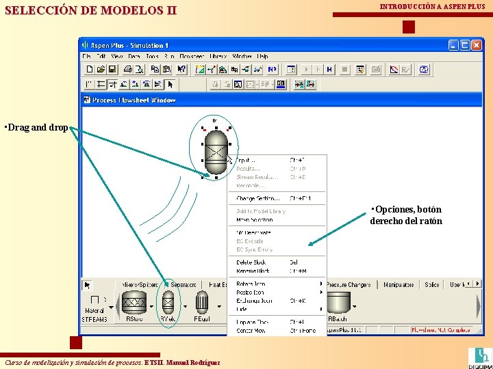Click the plot triangle analysis icon

(x=394, y=69)
